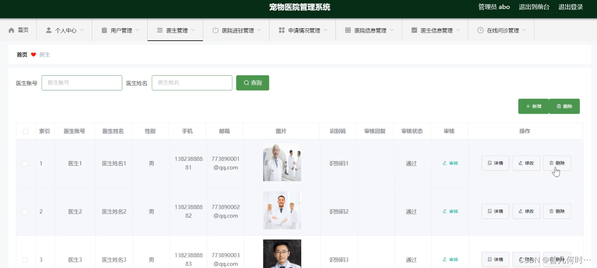Click the magnifier icon in 查询 button
Screen dimensions: 597x268
click(246, 83)
